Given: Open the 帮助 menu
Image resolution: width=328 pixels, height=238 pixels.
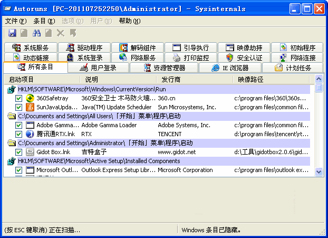Looking at the screenshot, I should (129, 21).
